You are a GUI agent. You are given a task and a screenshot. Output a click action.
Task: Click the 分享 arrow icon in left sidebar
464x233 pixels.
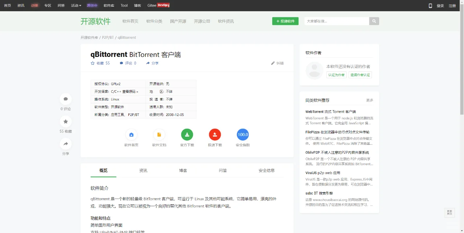(66, 144)
